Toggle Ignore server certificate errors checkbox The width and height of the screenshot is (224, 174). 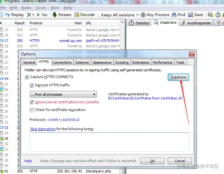click(x=32, y=102)
